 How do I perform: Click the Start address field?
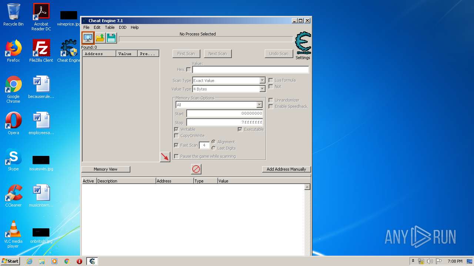tap(225, 113)
